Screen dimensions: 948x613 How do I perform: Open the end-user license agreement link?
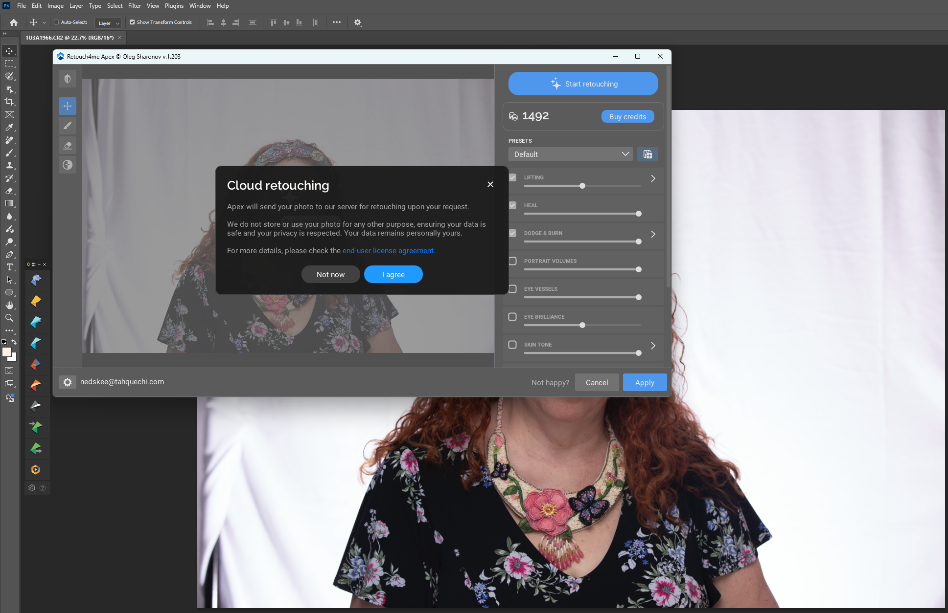(x=388, y=251)
